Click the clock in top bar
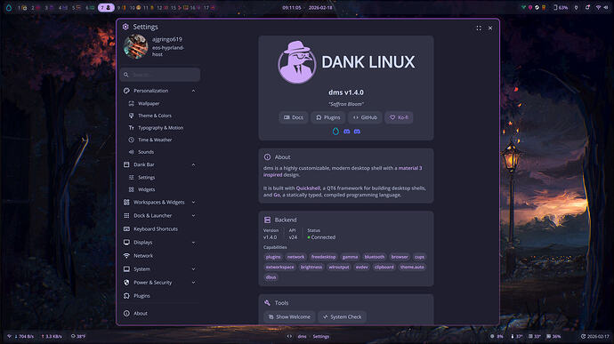The image size is (614, 344). point(291,7)
